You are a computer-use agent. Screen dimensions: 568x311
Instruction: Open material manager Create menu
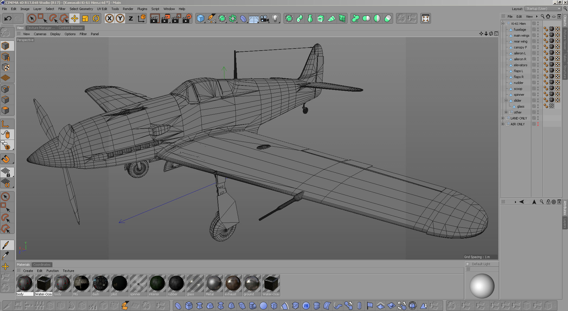coord(28,271)
